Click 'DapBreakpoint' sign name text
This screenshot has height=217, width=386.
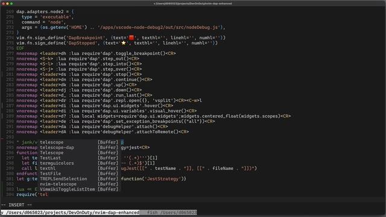click(x=86, y=37)
